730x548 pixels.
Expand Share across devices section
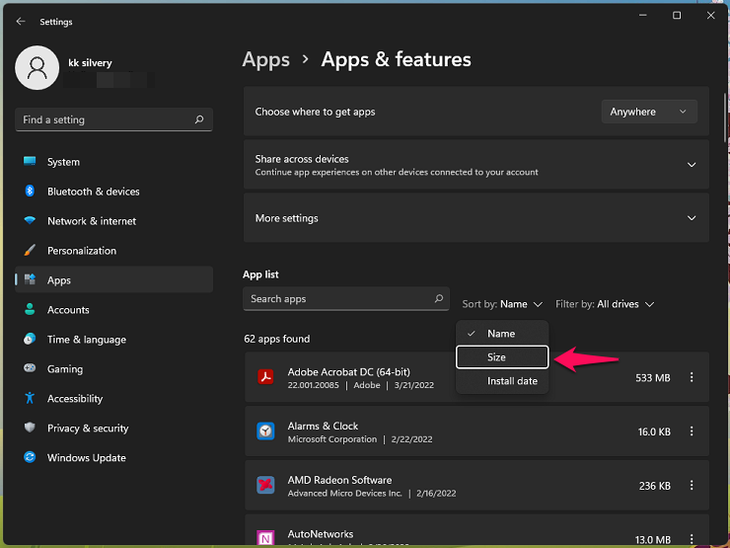point(692,165)
